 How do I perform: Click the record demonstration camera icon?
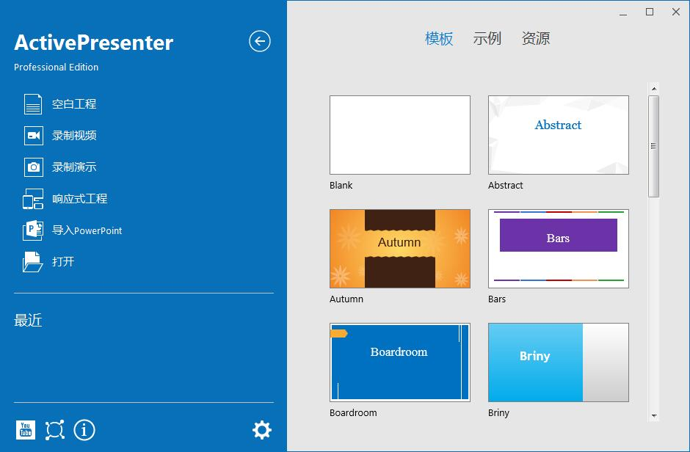point(33,167)
